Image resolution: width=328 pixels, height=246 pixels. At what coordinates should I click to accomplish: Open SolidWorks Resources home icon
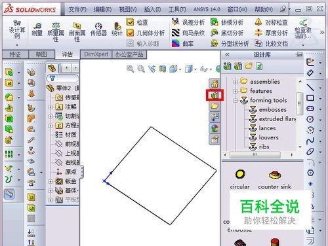215,84
